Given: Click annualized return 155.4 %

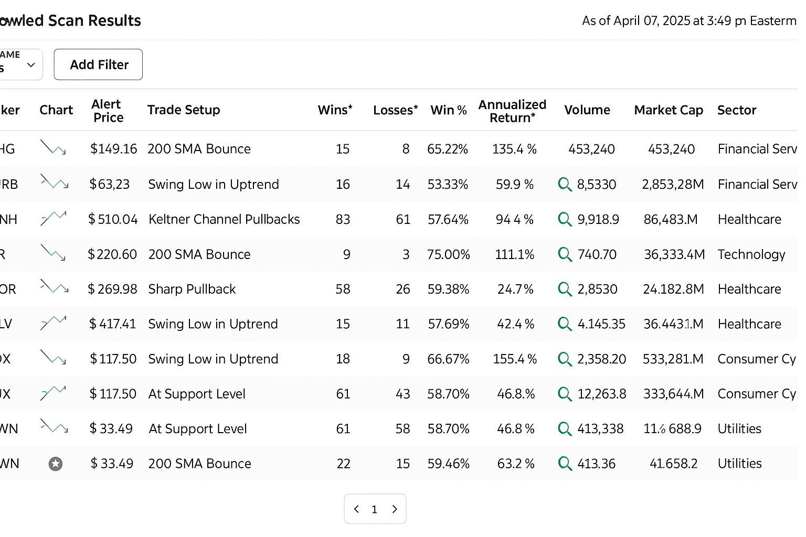Looking at the screenshot, I should tap(515, 359).
